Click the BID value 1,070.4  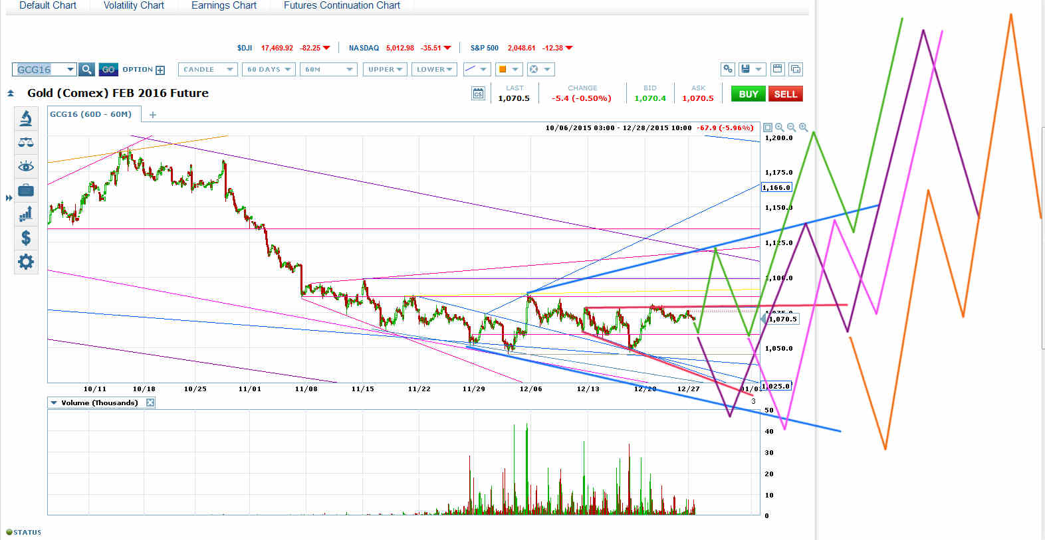650,98
